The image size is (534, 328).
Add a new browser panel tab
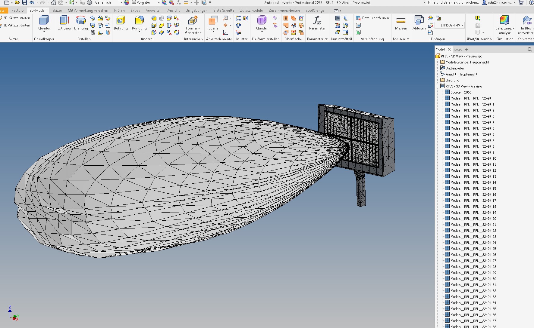click(467, 49)
